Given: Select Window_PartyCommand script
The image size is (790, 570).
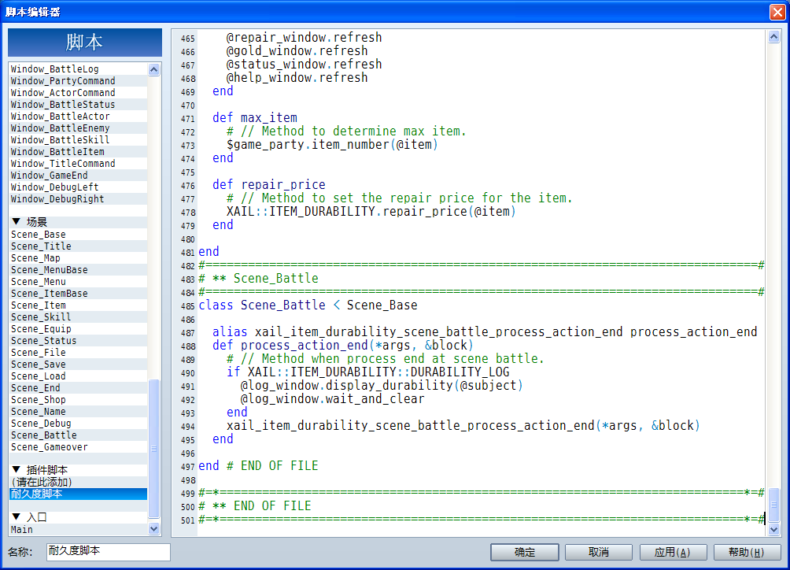Looking at the screenshot, I should [78, 80].
